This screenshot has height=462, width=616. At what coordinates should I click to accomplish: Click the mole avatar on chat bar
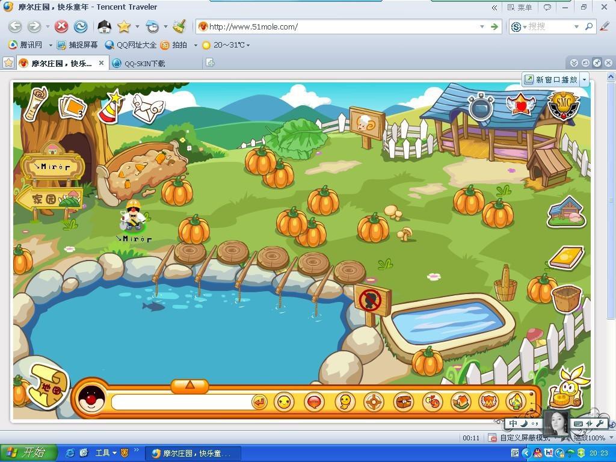click(x=91, y=399)
